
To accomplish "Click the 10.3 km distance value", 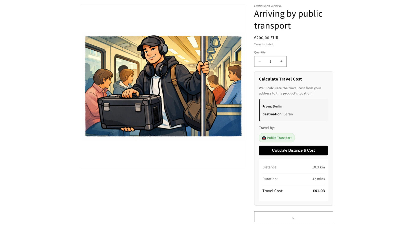I will 318,167.
